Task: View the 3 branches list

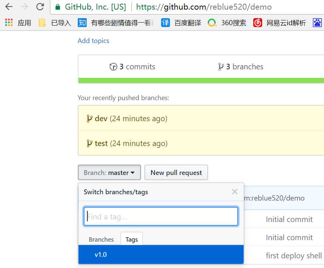Action: pos(241,67)
